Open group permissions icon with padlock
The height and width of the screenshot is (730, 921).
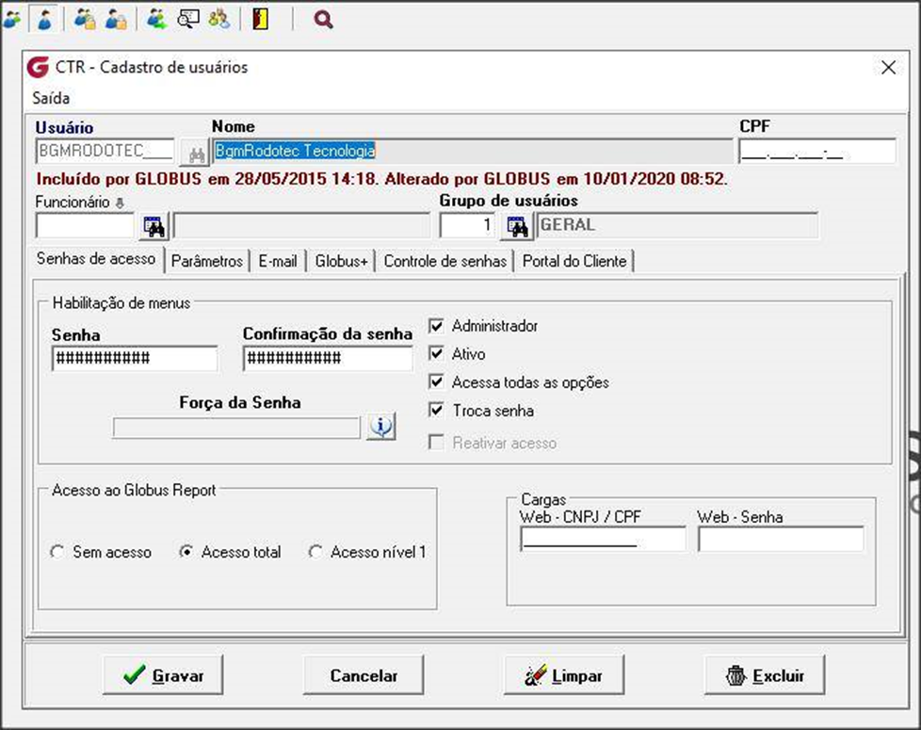click(x=85, y=20)
